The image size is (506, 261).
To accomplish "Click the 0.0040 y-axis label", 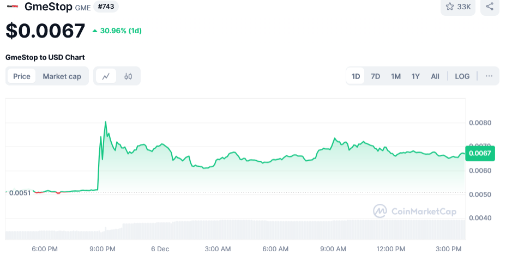I will (480, 218).
